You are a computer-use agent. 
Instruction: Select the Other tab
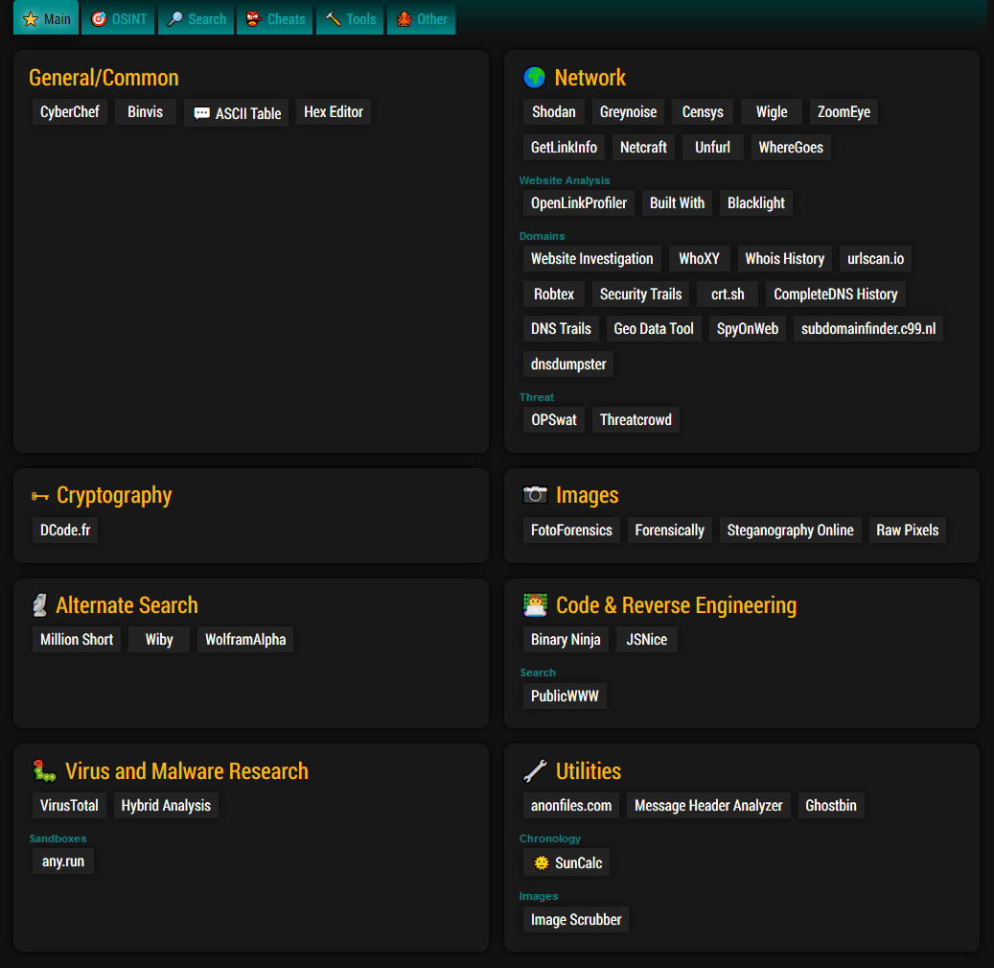pos(422,18)
